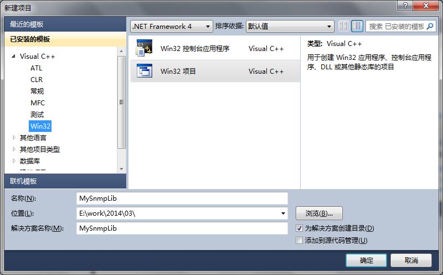The image size is (443, 275).
Task: Click the tree scrollbar up arrow
Action: click(x=121, y=51)
